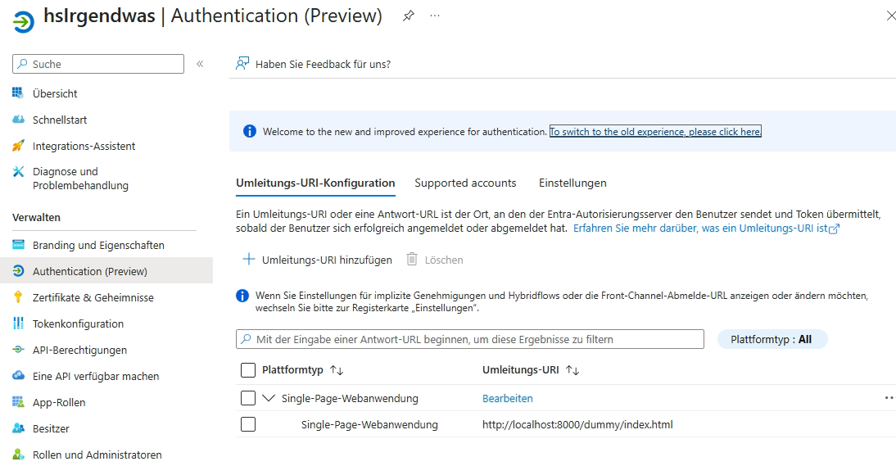
Task: Click the Zertifikate & Geheimnisse key icon
Action: [19, 297]
